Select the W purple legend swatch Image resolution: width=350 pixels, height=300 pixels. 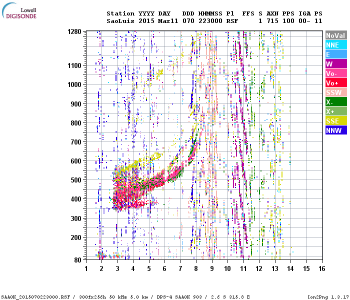pyautogui.click(x=336, y=64)
